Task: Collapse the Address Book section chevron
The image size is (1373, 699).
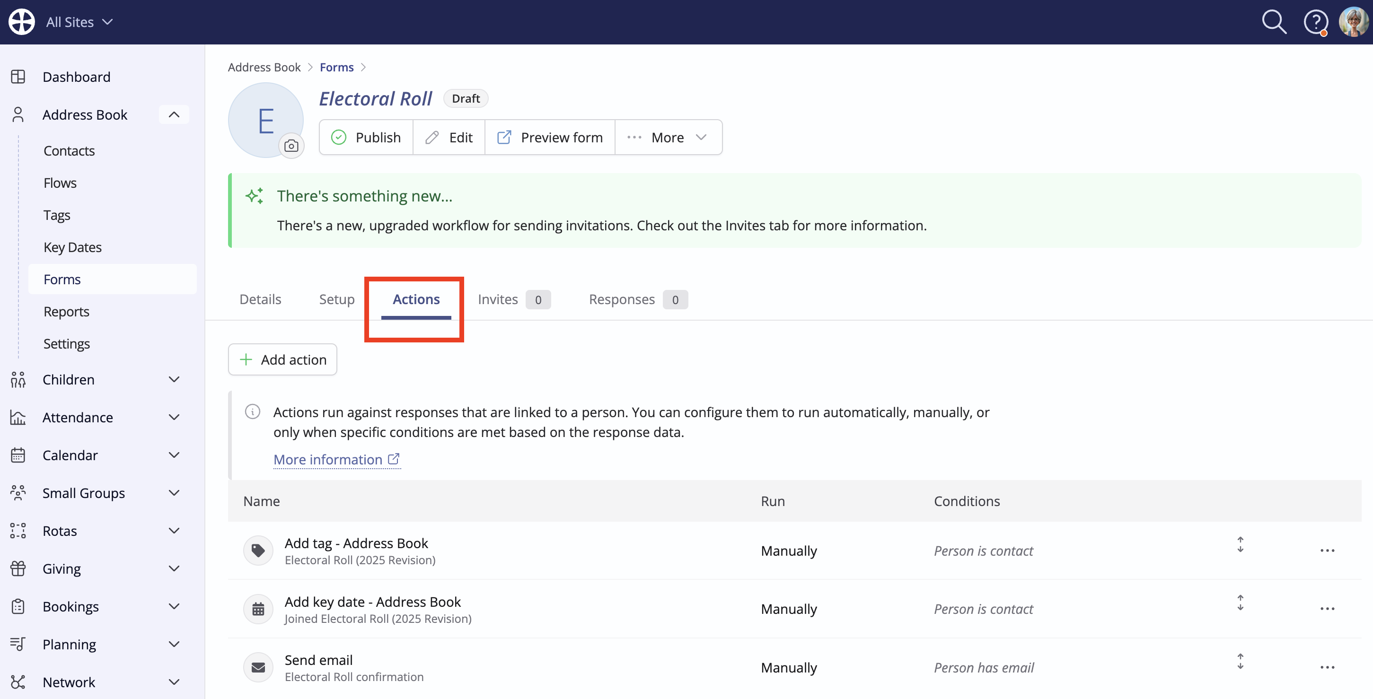Action: tap(174, 114)
